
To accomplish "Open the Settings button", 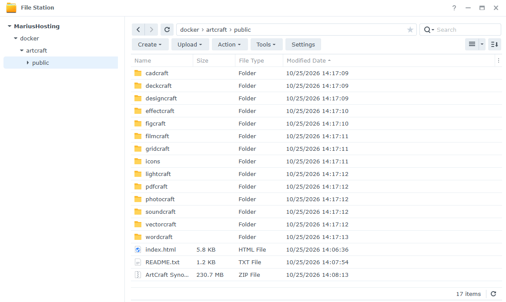I will click(x=303, y=44).
